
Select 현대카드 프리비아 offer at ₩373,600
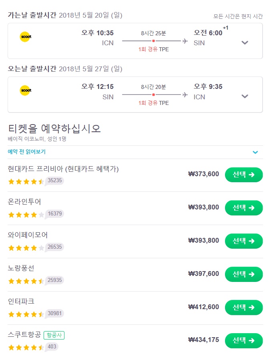click(244, 175)
